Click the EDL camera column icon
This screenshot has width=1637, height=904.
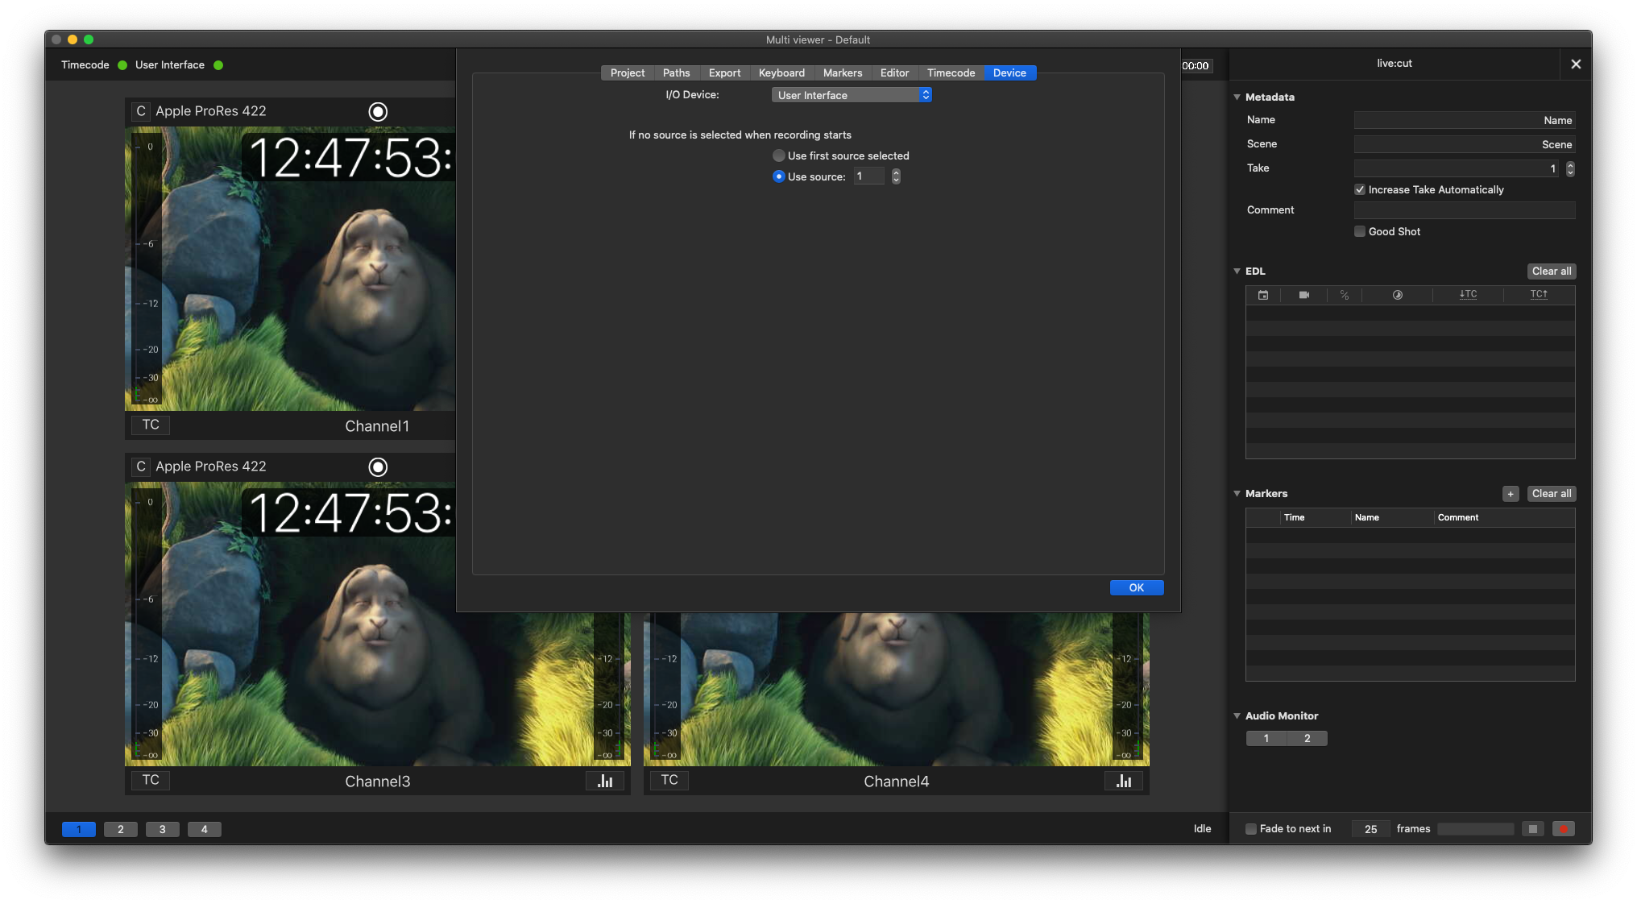[x=1304, y=295]
